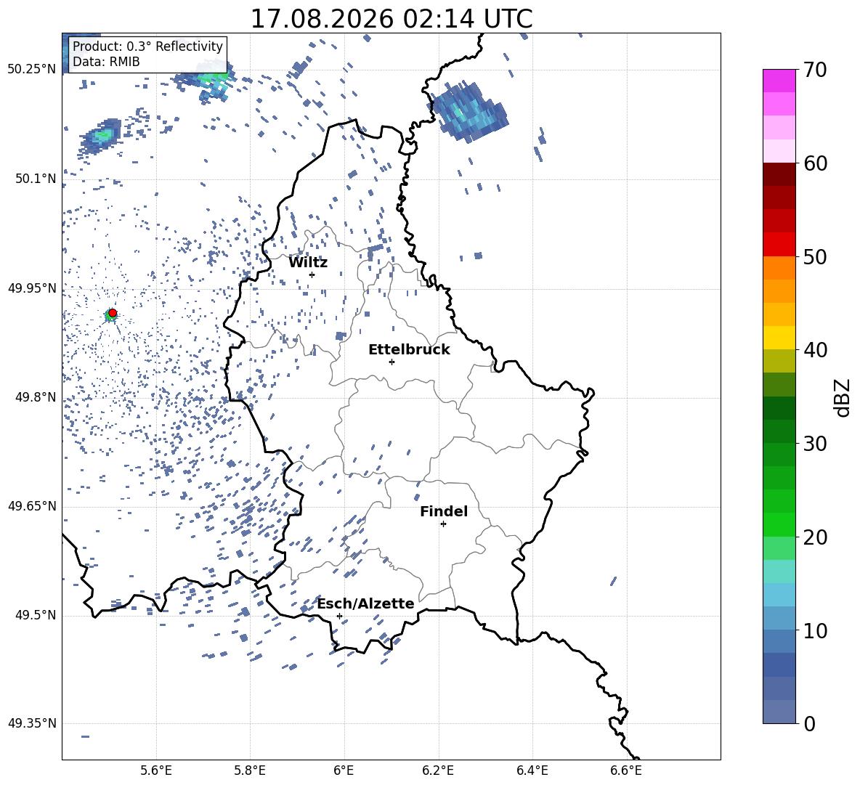Click the Wiltz station cross marker
Screen dimensions: 860x785
[312, 274]
